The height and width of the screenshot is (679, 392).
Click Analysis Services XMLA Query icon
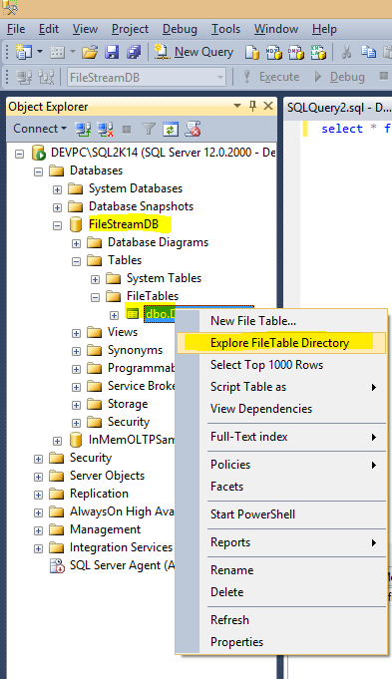tap(318, 53)
